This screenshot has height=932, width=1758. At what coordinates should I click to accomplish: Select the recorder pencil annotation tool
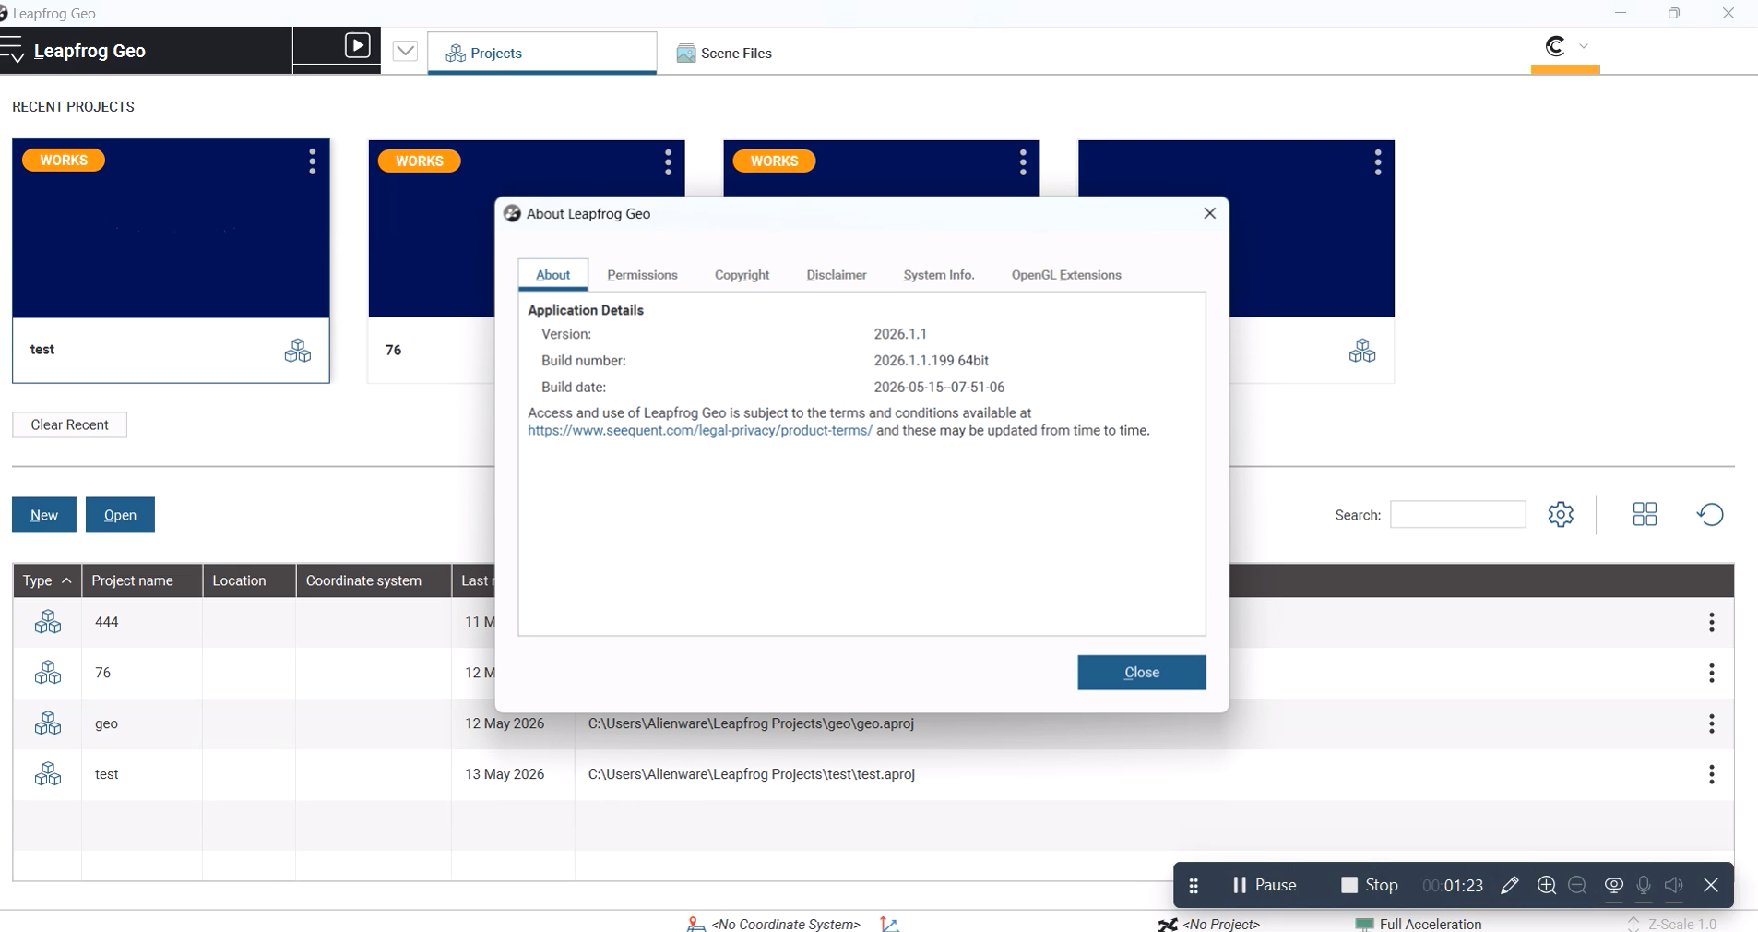click(x=1510, y=886)
